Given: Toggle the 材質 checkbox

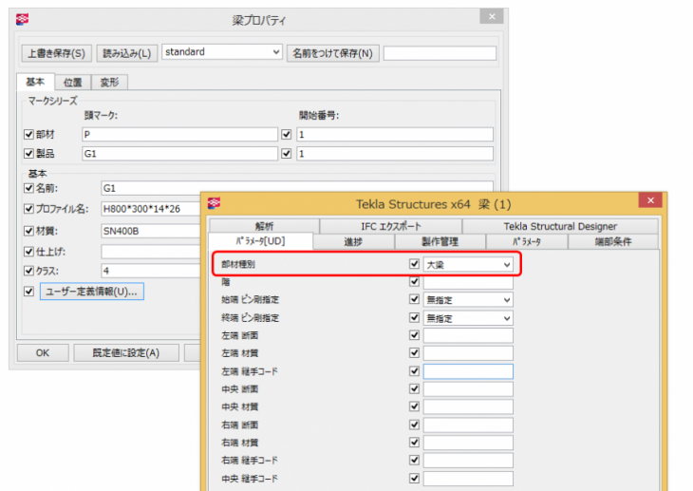Looking at the screenshot, I should point(28,231).
